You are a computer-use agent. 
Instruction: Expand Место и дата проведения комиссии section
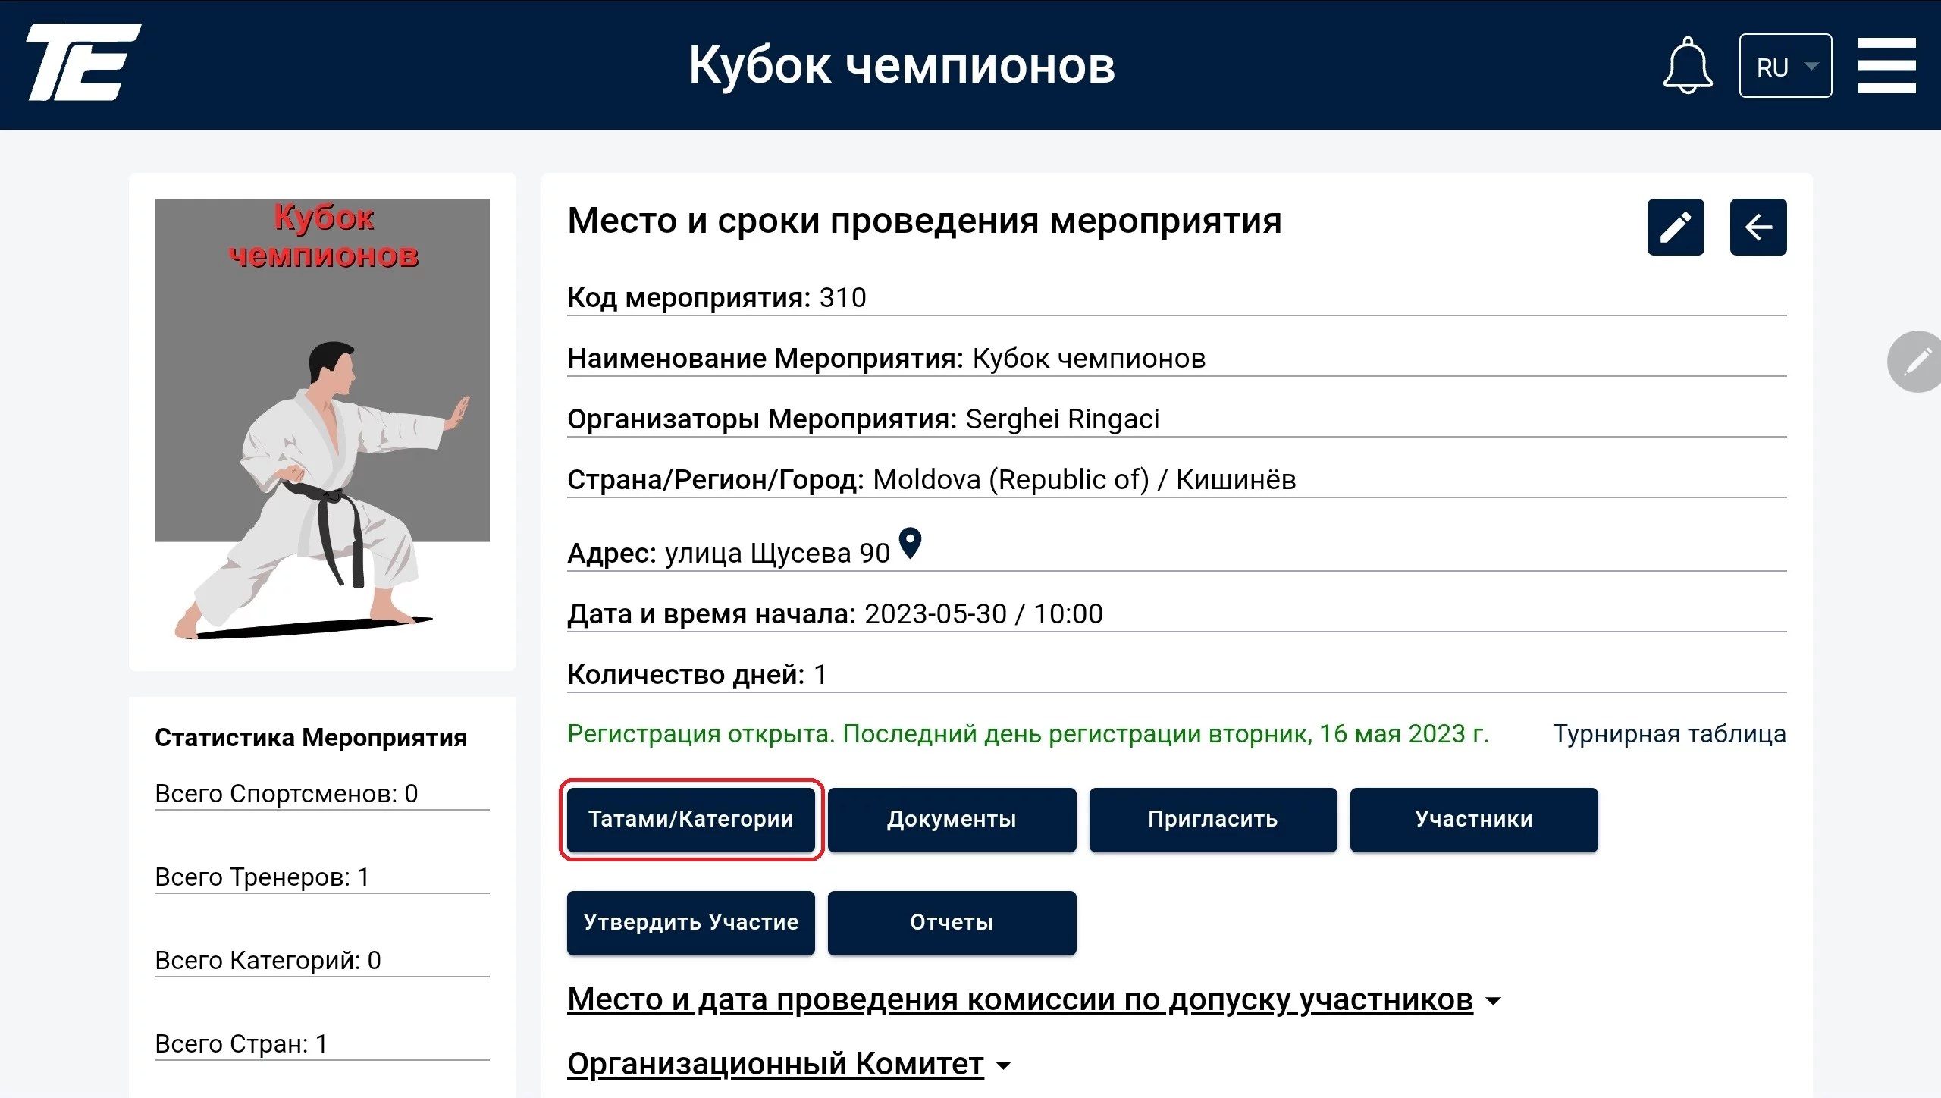[x=1034, y=1000]
